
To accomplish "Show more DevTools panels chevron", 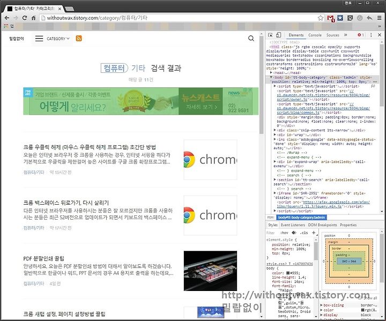I will [346, 35].
